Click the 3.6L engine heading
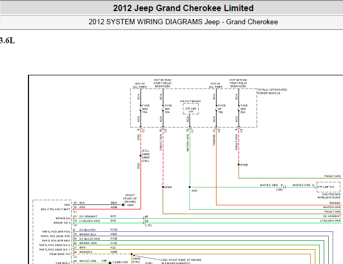343x264 pixels. (7, 41)
